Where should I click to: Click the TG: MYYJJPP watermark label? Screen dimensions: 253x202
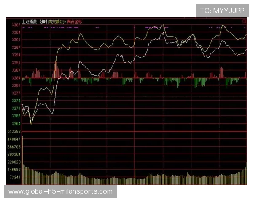[x=222, y=10]
